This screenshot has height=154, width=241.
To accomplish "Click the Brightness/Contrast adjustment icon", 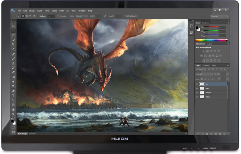I will click(x=203, y=51).
